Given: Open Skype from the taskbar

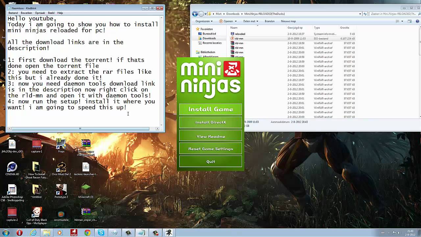Looking at the screenshot, I should pyautogui.click(x=101, y=233).
